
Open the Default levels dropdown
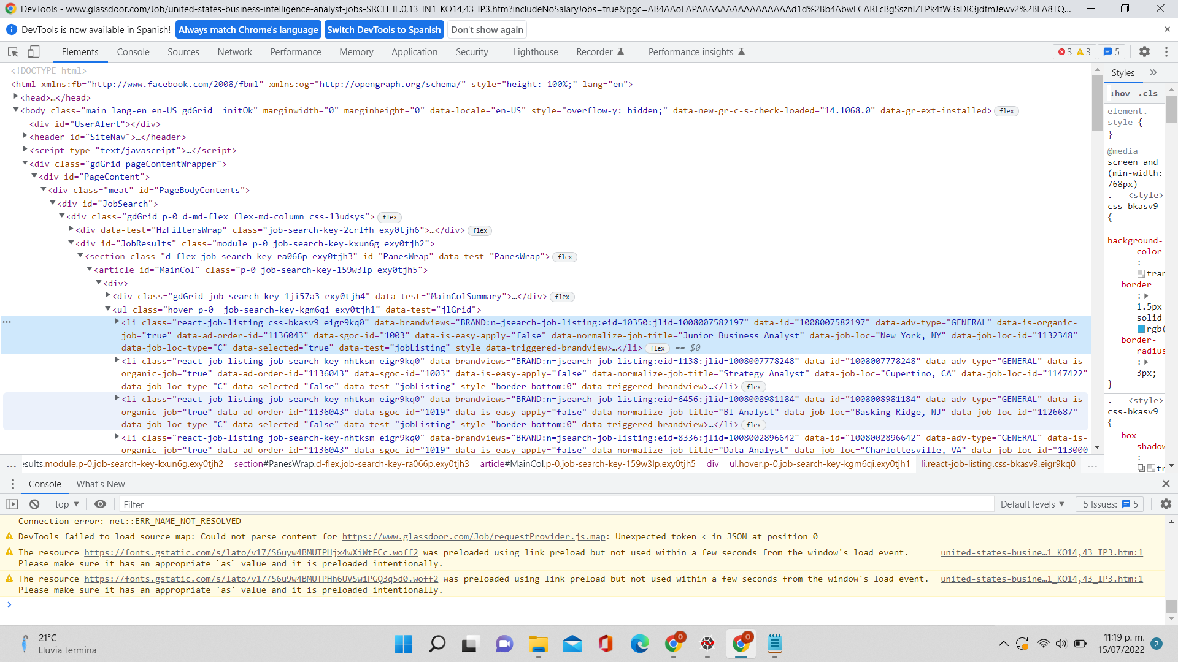click(1032, 504)
